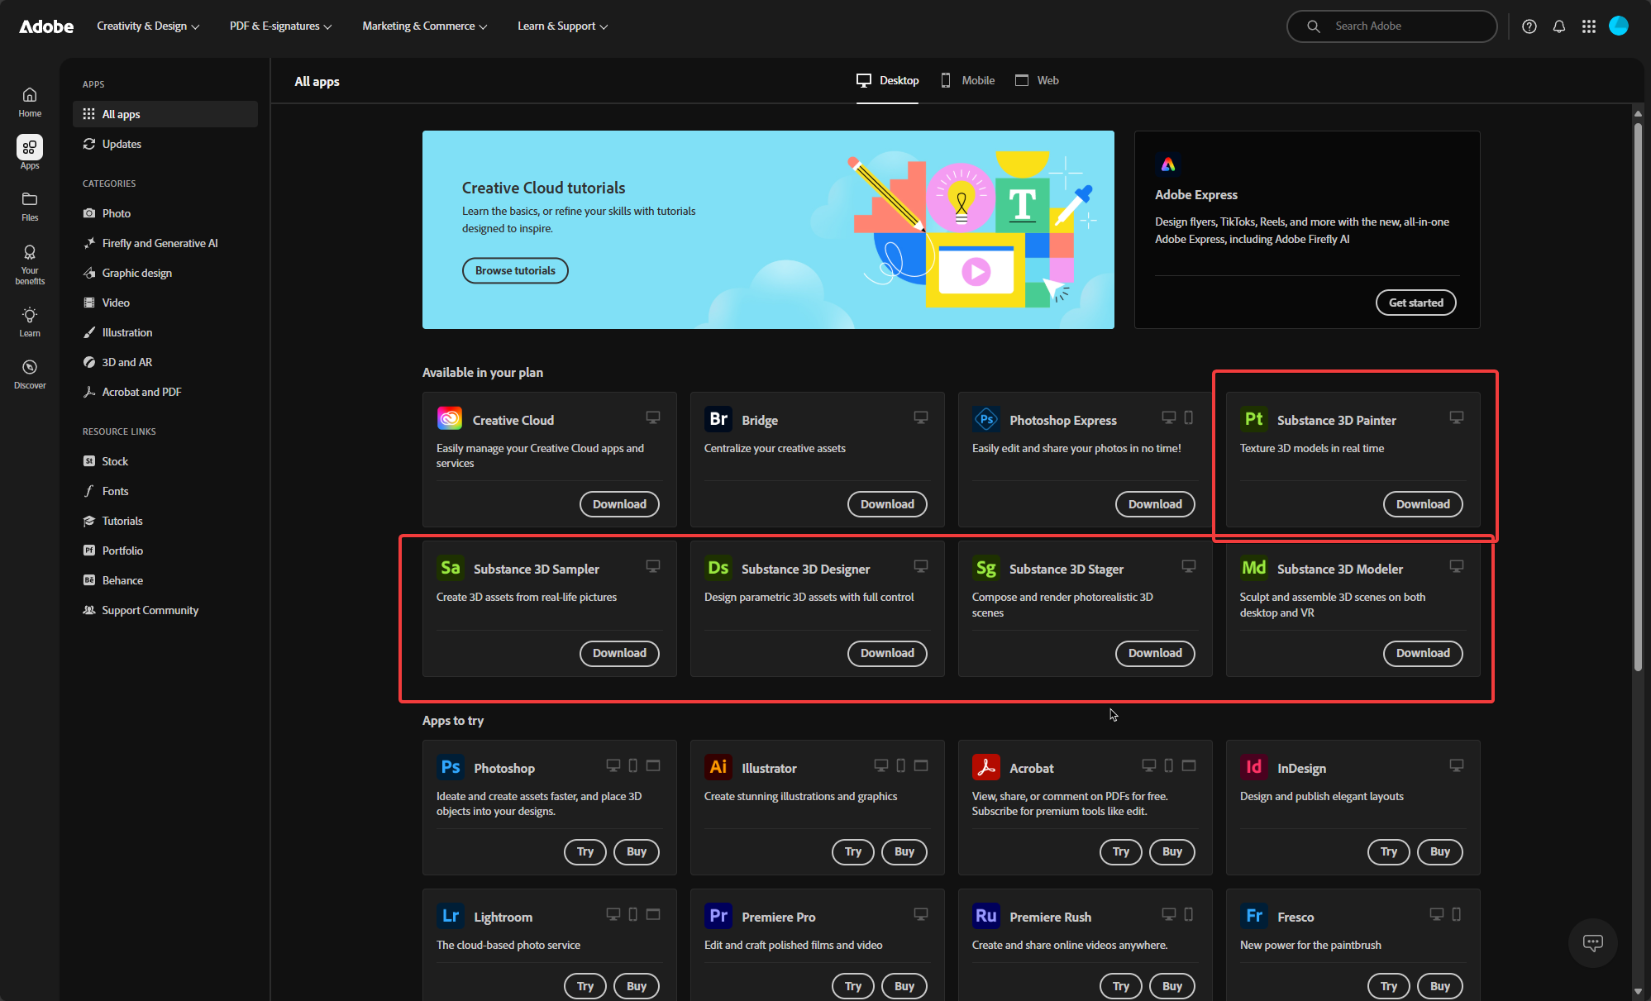Select the Updates menu item
The image size is (1651, 1001).
point(122,144)
